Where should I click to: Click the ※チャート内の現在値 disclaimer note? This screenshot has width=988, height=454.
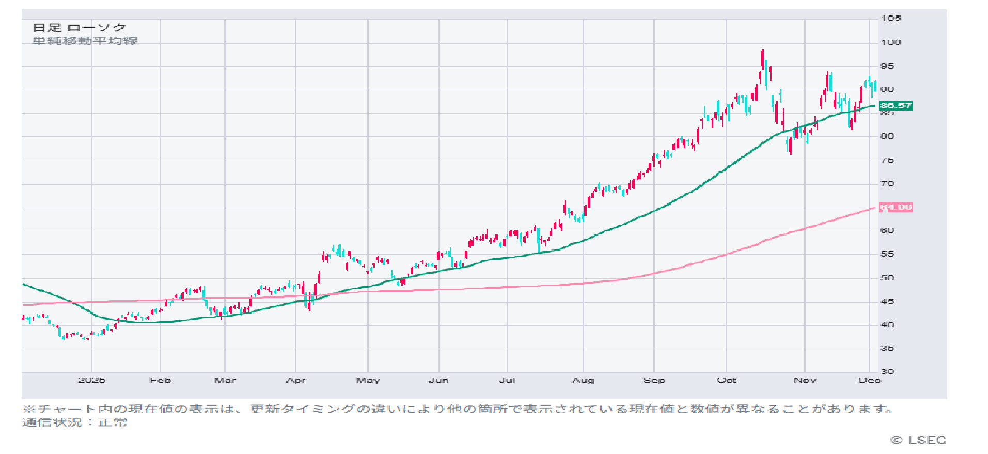tap(458, 409)
